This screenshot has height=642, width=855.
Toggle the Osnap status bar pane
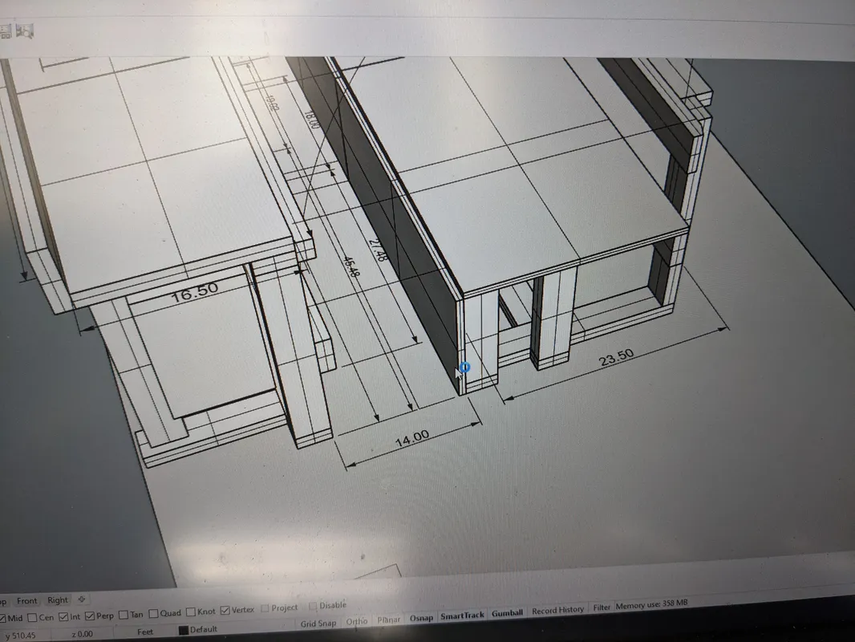tap(421, 618)
